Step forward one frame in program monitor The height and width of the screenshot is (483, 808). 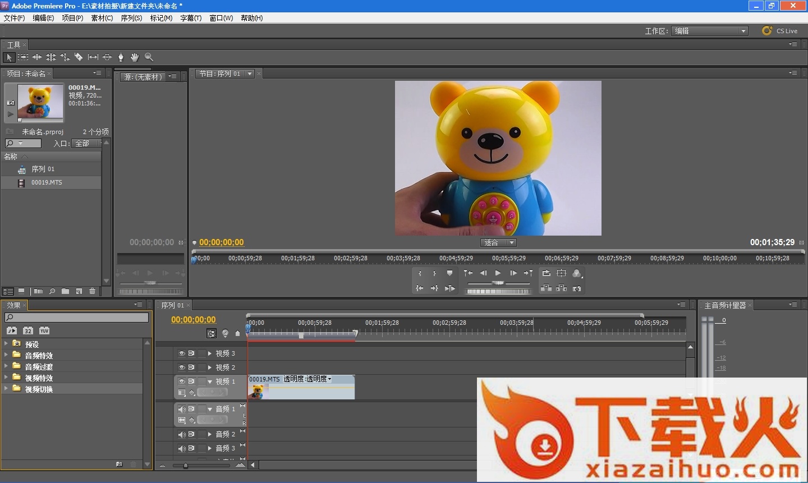(x=513, y=273)
